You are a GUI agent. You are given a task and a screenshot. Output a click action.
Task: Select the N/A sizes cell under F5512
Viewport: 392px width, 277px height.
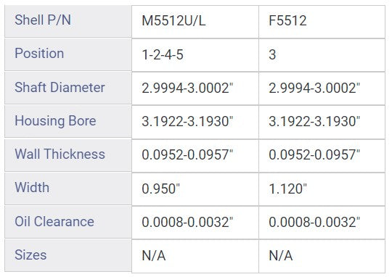click(322, 256)
